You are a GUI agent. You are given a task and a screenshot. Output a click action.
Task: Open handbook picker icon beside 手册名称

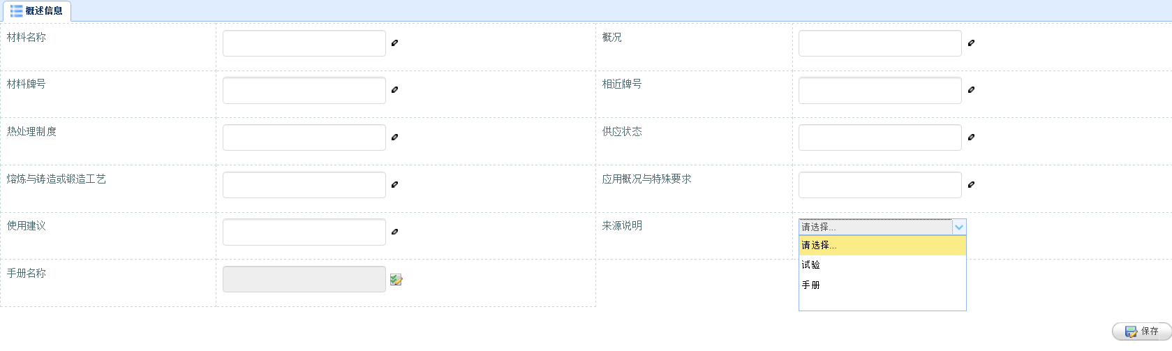point(396,280)
